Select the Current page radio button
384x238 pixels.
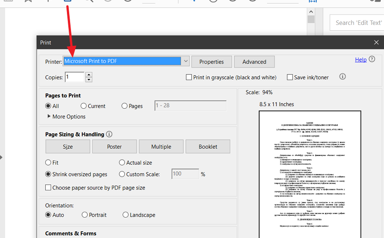84,106
